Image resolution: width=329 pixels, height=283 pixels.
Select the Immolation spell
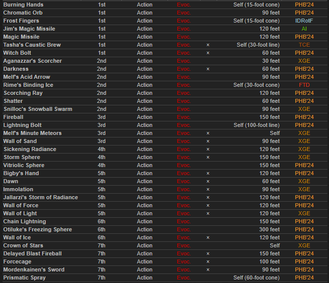[x=164, y=189]
